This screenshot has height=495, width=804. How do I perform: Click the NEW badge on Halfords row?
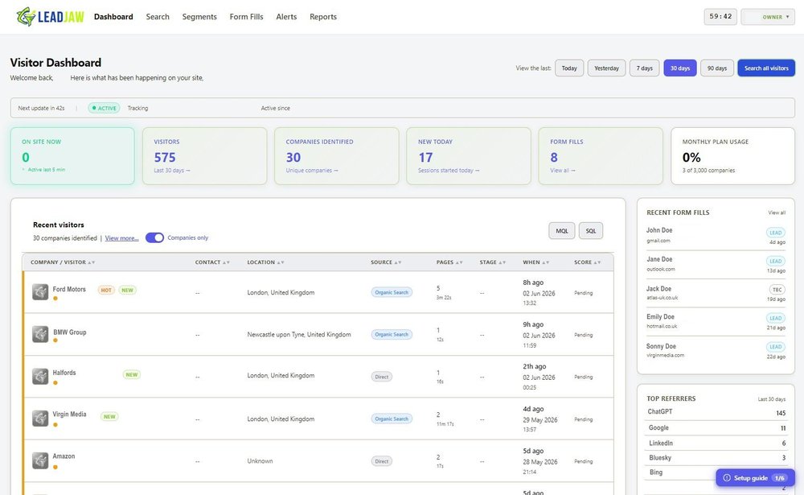click(132, 375)
